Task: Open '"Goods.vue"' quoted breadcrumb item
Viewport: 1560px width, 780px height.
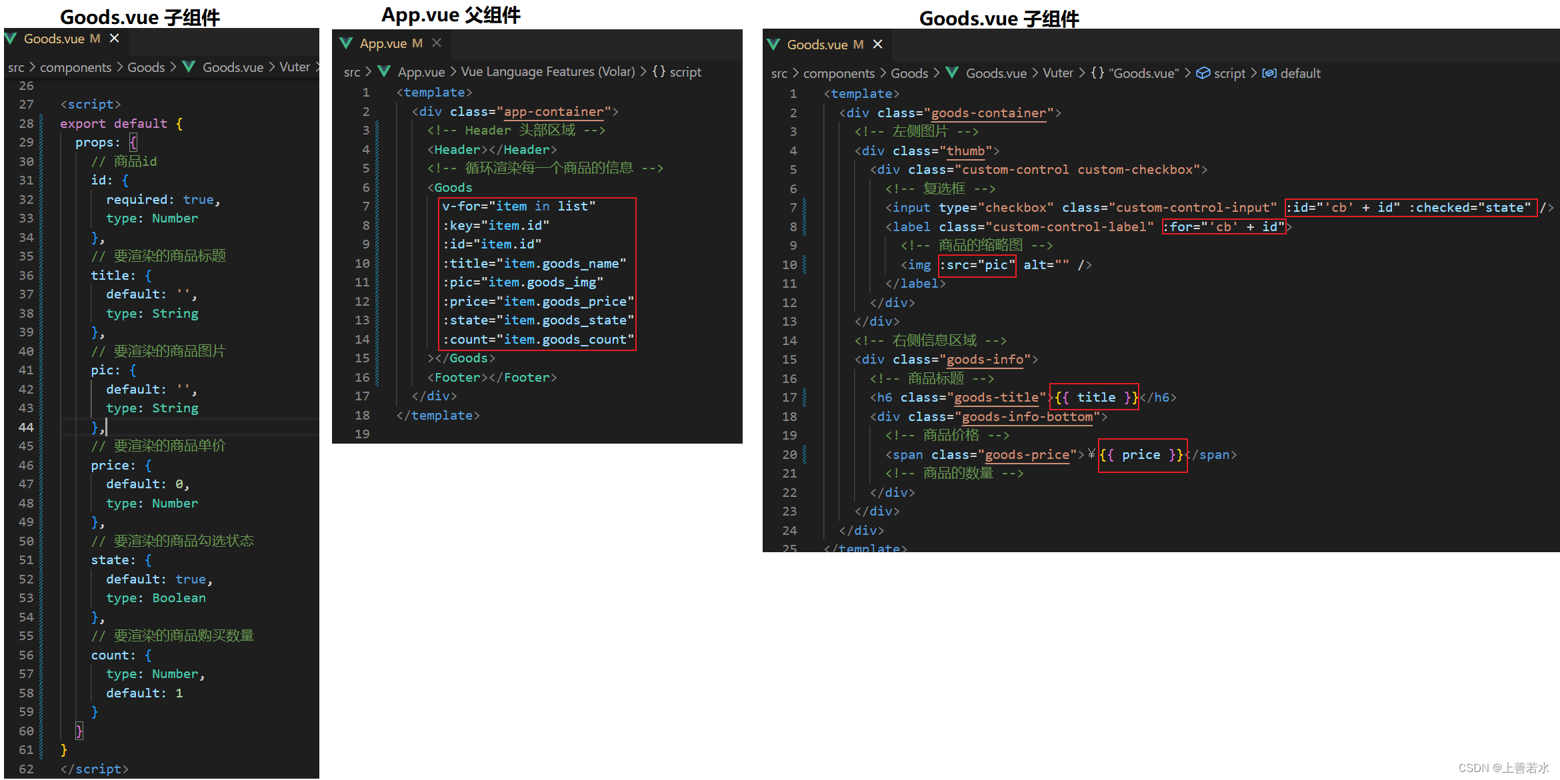Action: pos(1143,73)
